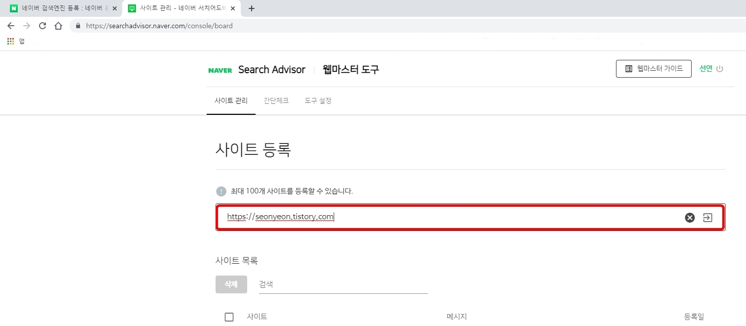Click the 사이트 column header
Viewport: 746px width, 326px height.
(x=257, y=317)
